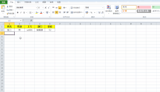The image size is (160, 92).
Task: Click the phonetic guide icon
Action: pyautogui.click(x=47, y=13)
